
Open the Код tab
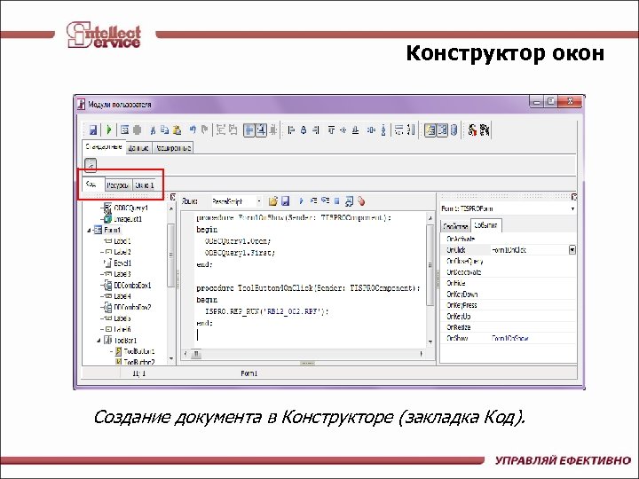(x=93, y=185)
